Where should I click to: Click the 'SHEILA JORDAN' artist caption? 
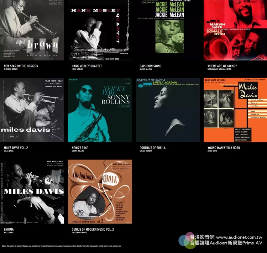[146, 151]
